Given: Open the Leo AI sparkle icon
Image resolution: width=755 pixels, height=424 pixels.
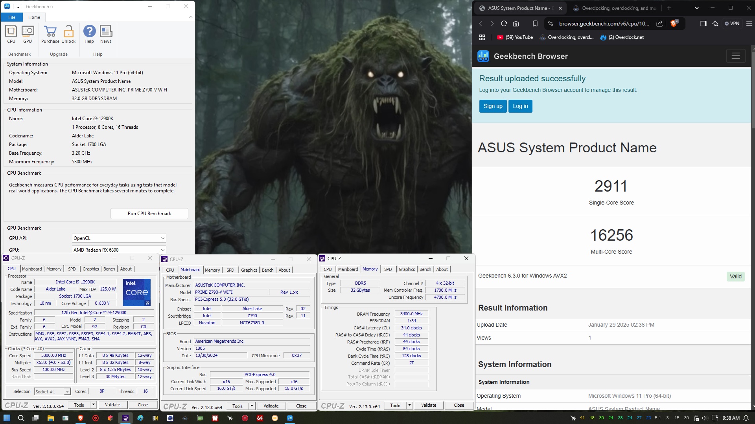Looking at the screenshot, I should 715,24.
